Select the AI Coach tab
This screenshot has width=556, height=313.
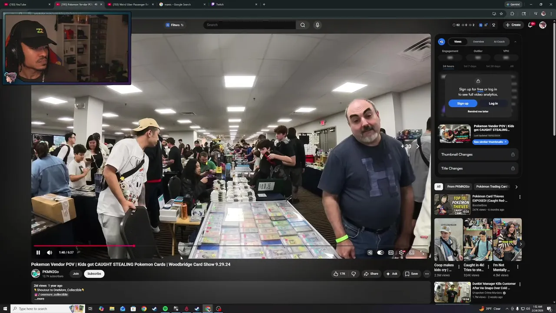[x=499, y=42]
